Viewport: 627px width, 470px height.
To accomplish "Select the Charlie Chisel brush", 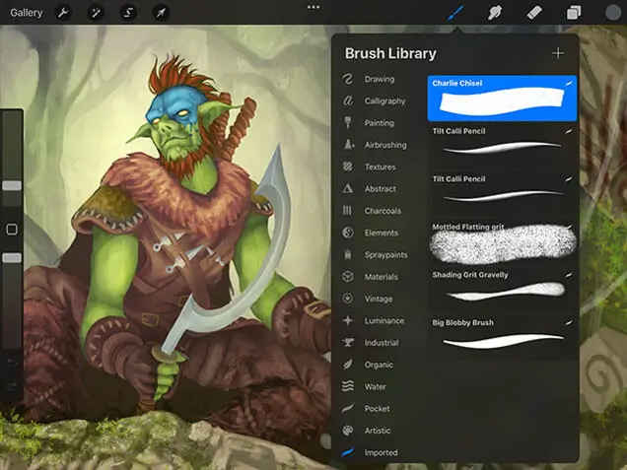I will pyautogui.click(x=502, y=99).
